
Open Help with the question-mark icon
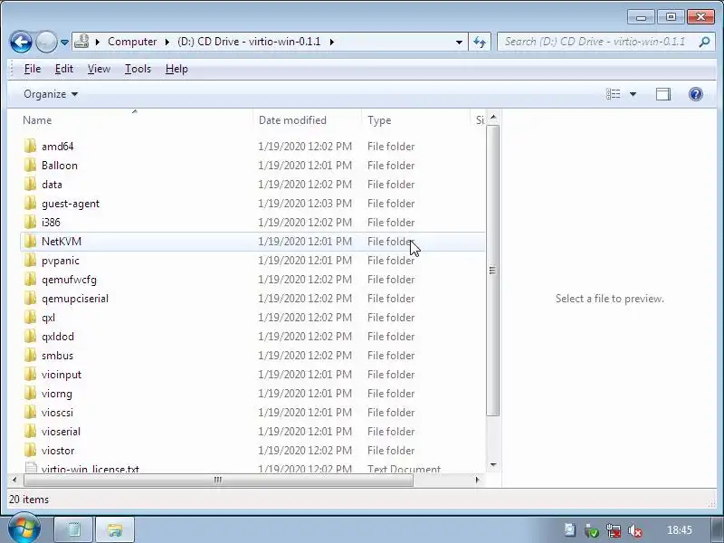695,94
